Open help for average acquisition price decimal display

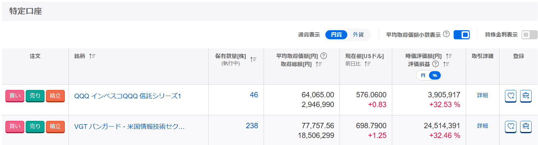point(446,34)
